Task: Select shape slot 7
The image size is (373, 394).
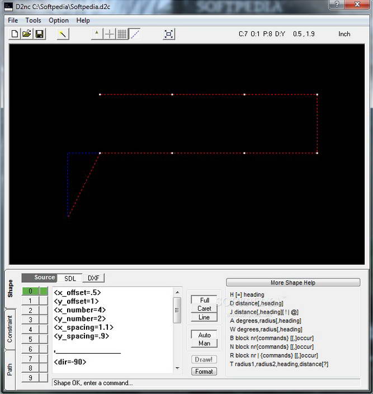Action: tap(30, 359)
